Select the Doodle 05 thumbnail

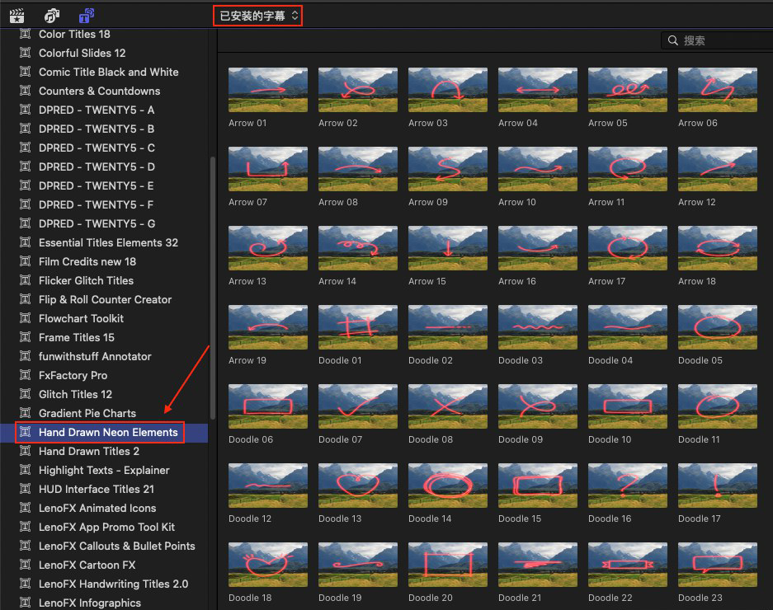pyautogui.click(x=717, y=327)
